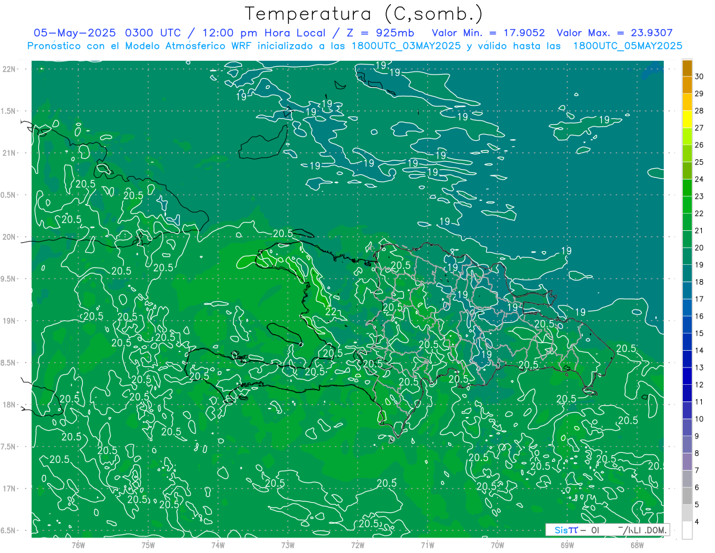Click the title "Temperatura (C,somb.)"
Viewport: 715px width, 553px height.
click(x=364, y=14)
